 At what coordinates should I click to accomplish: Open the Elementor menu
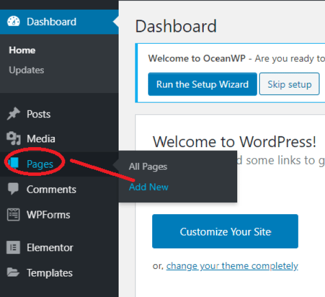[59, 248]
